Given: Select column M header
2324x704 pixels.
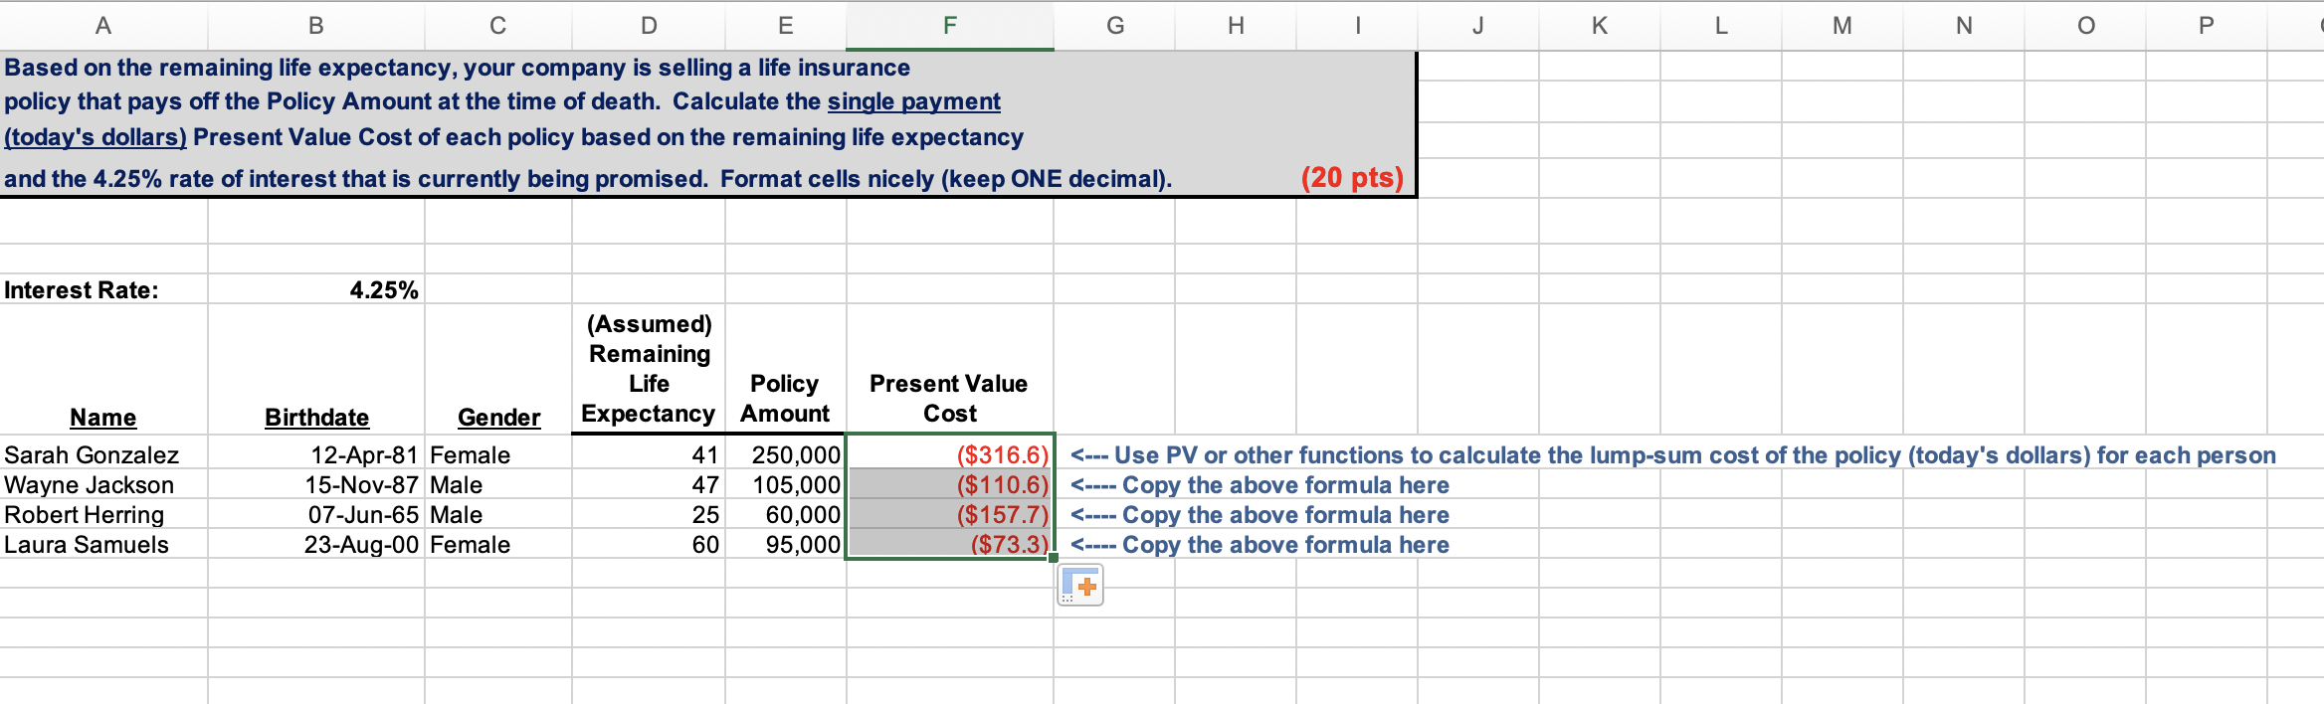Looking at the screenshot, I should coord(1842,26).
